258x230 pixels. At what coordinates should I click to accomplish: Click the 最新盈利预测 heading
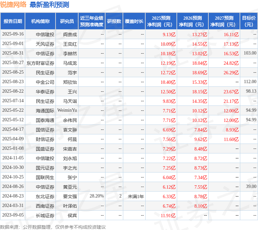(49, 5)
